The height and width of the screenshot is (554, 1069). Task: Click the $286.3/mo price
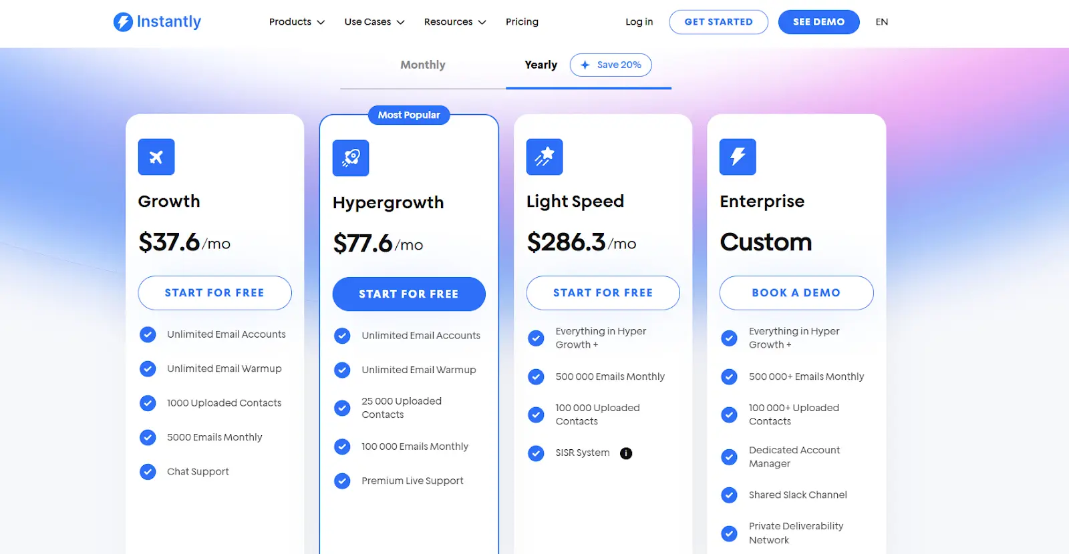[581, 242]
